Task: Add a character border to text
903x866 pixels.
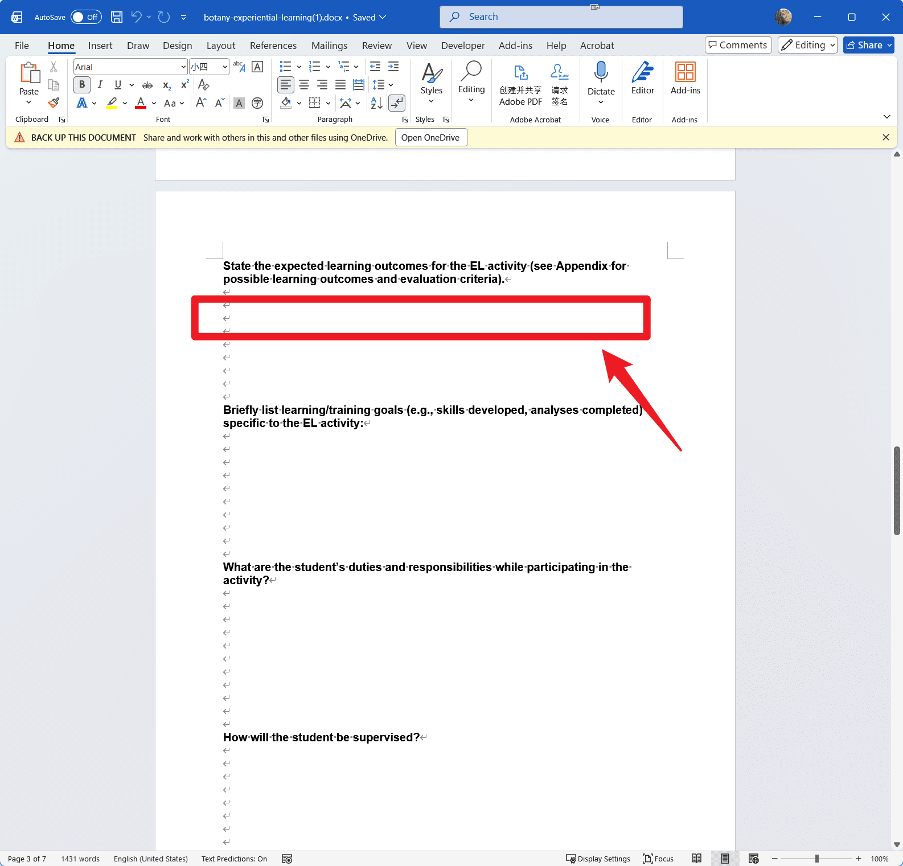Action: click(x=257, y=67)
